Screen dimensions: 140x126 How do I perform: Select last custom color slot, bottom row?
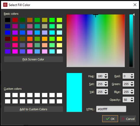point(59,101)
